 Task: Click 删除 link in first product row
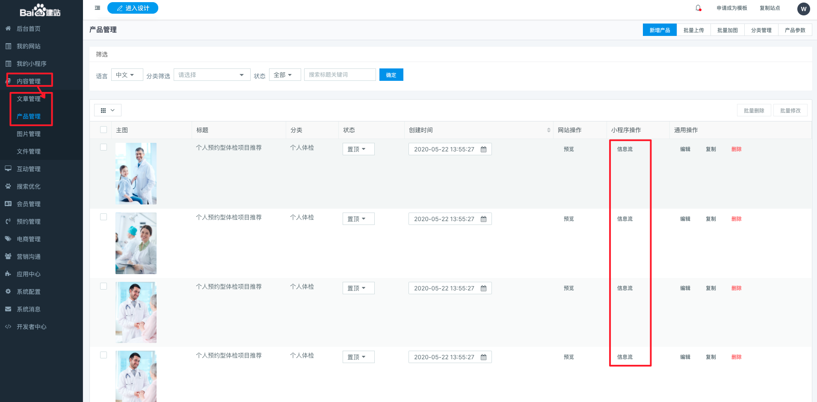coord(736,149)
